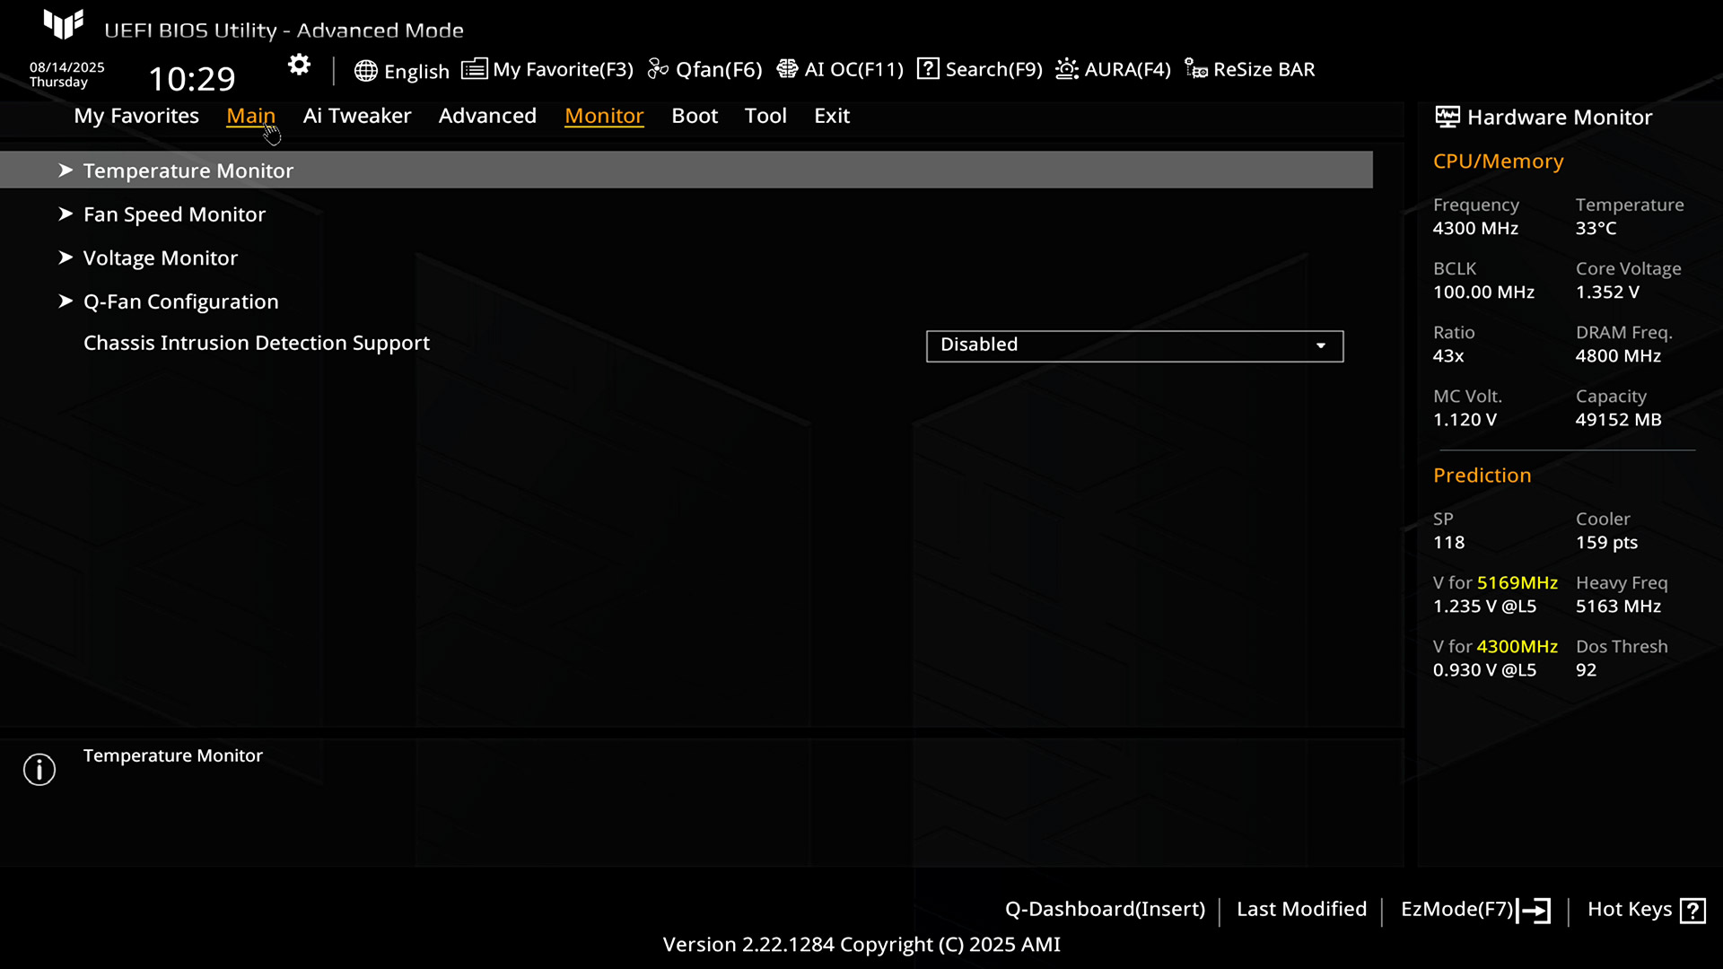Click the EzMode exit arrow icon
The width and height of the screenshot is (1723, 969).
click(1535, 911)
